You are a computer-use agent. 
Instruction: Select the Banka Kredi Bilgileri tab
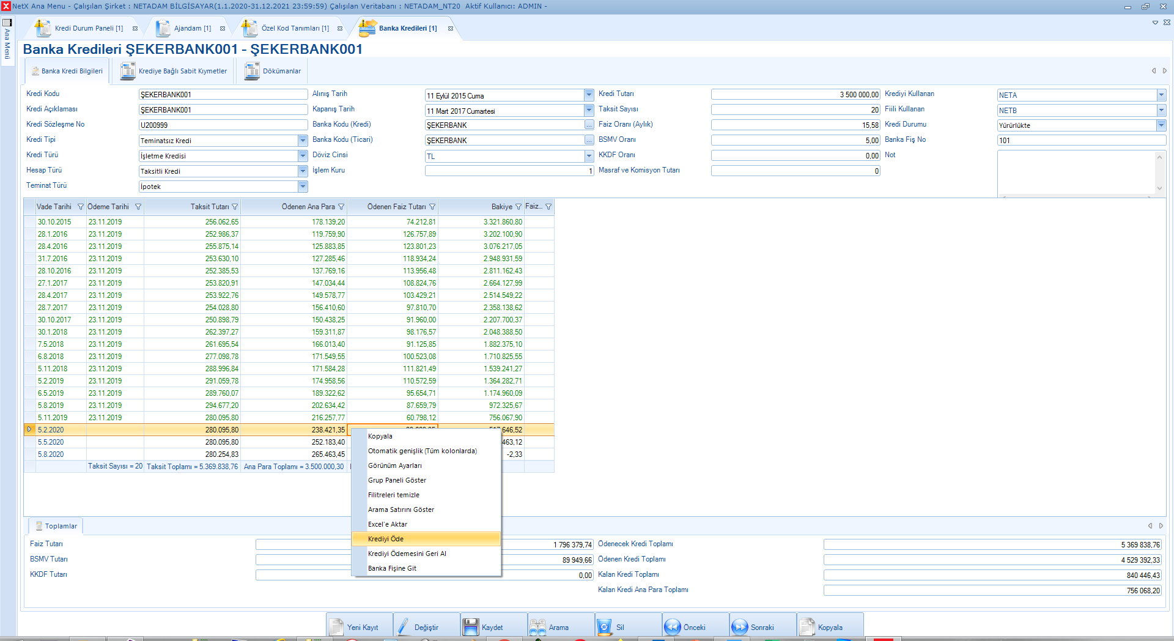[67, 71]
